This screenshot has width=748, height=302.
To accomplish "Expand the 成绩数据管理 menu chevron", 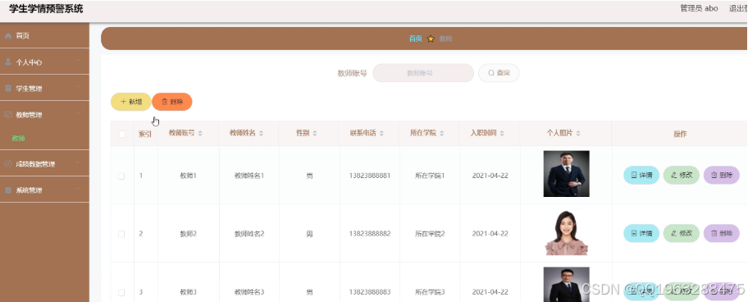I will click(78, 163).
